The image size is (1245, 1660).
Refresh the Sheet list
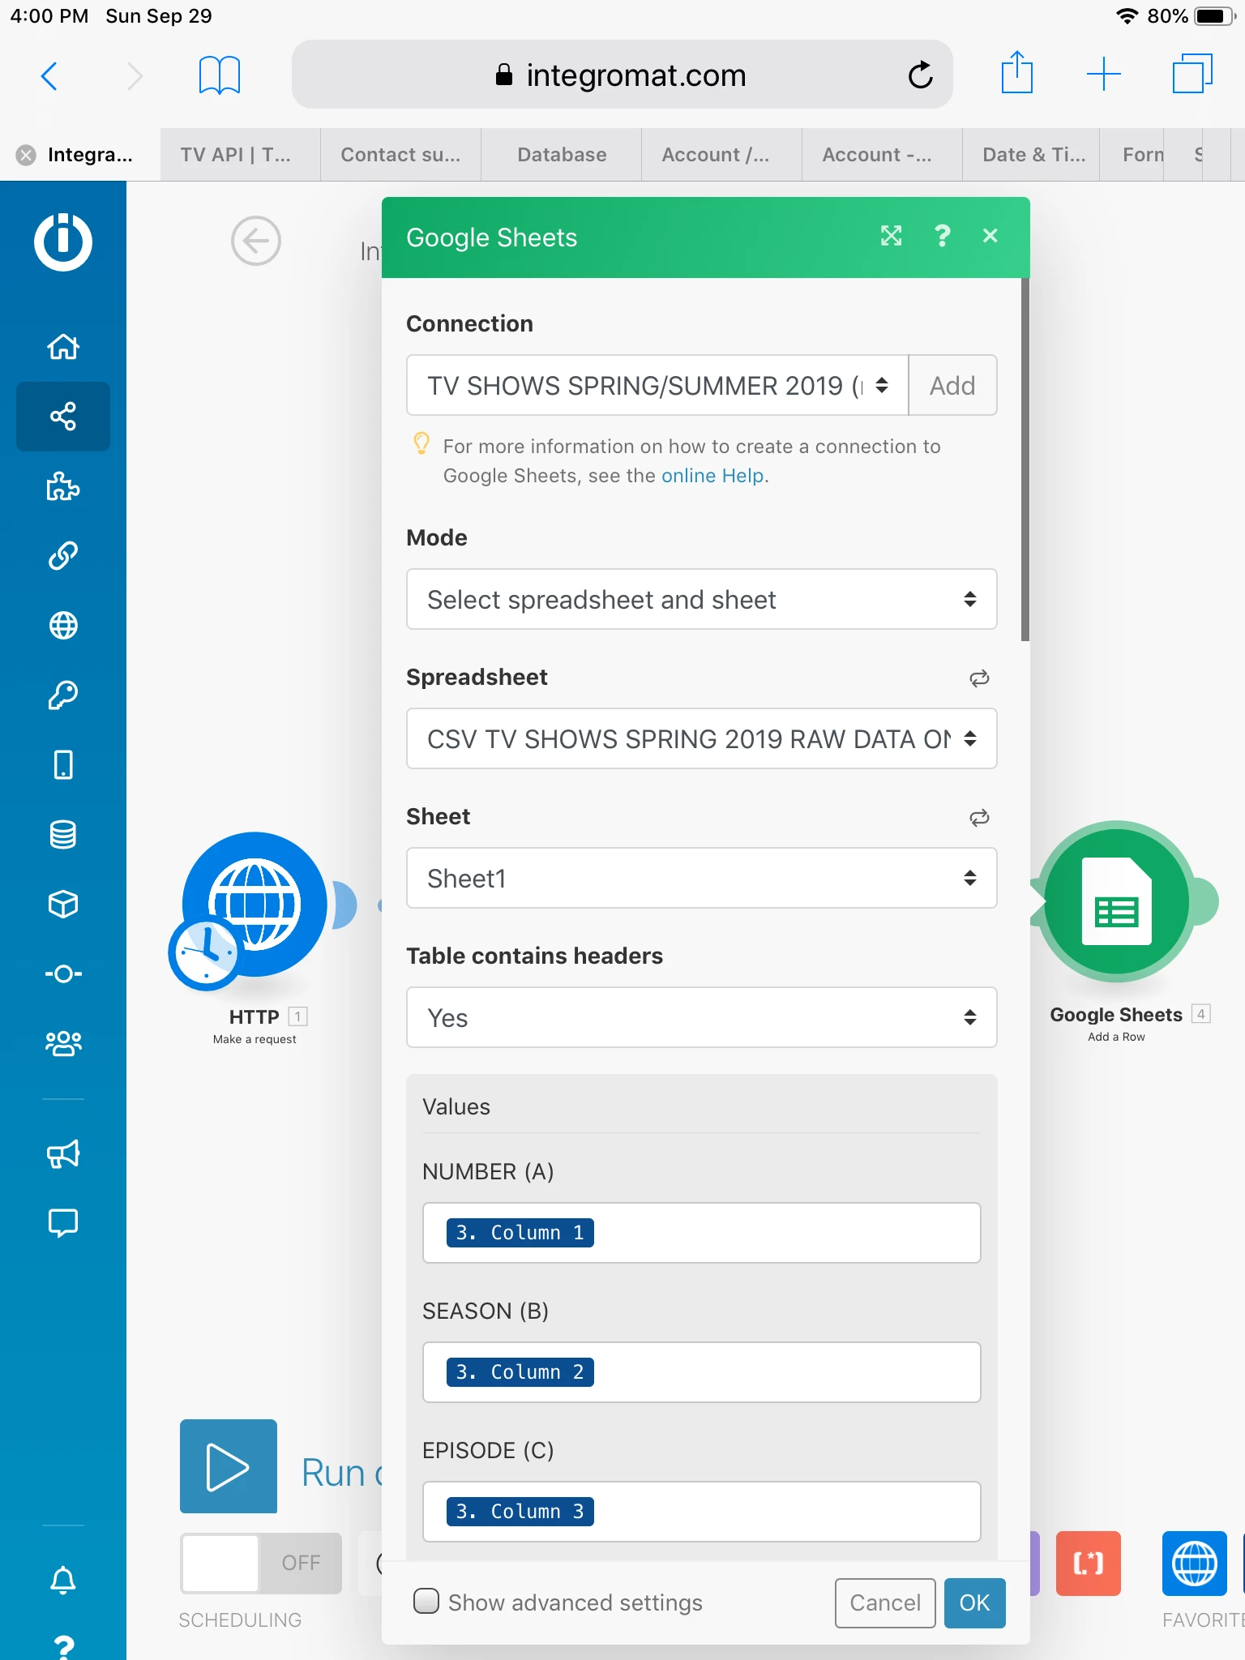[x=979, y=818]
